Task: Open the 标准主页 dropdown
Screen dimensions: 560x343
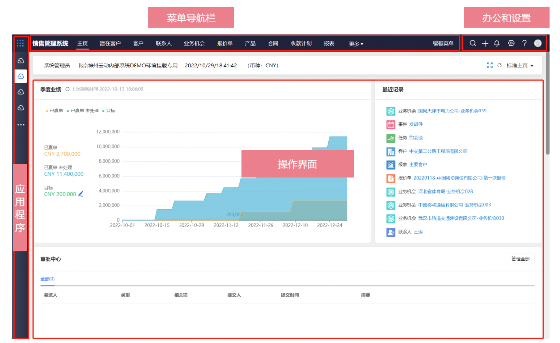Action: pyautogui.click(x=520, y=66)
